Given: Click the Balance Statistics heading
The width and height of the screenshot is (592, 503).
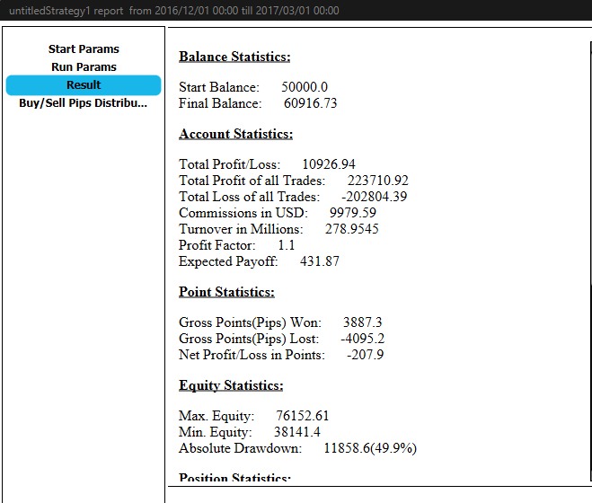Looking at the screenshot, I should [234, 57].
